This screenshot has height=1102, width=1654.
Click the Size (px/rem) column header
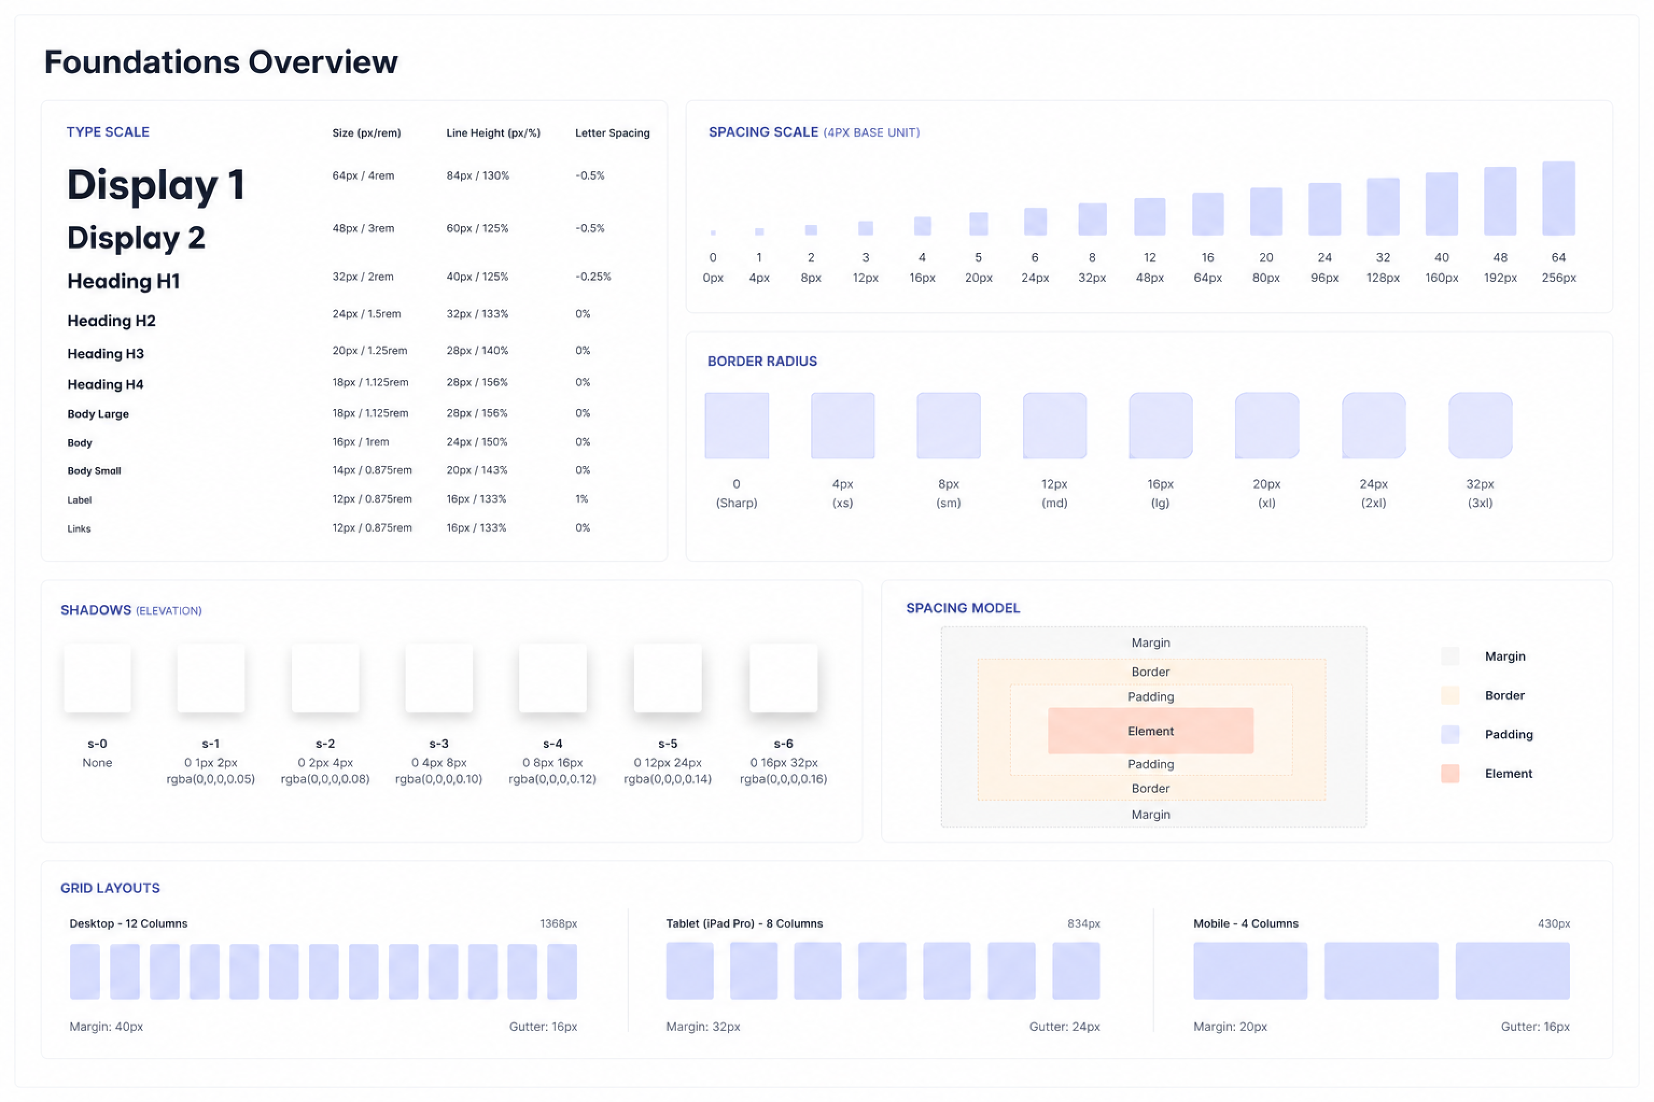[366, 133]
